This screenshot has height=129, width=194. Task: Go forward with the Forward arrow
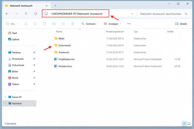pyautogui.click(x=16, y=14)
